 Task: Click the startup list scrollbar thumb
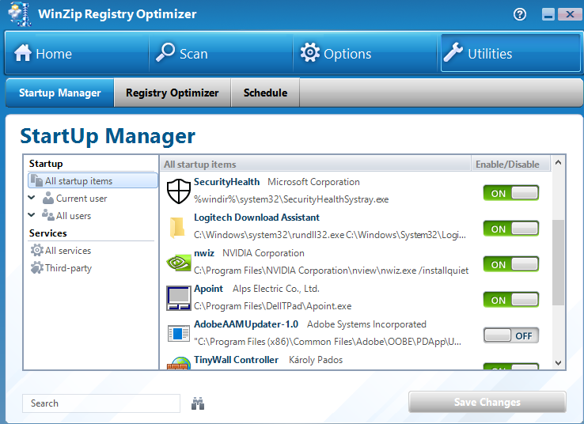(x=558, y=263)
